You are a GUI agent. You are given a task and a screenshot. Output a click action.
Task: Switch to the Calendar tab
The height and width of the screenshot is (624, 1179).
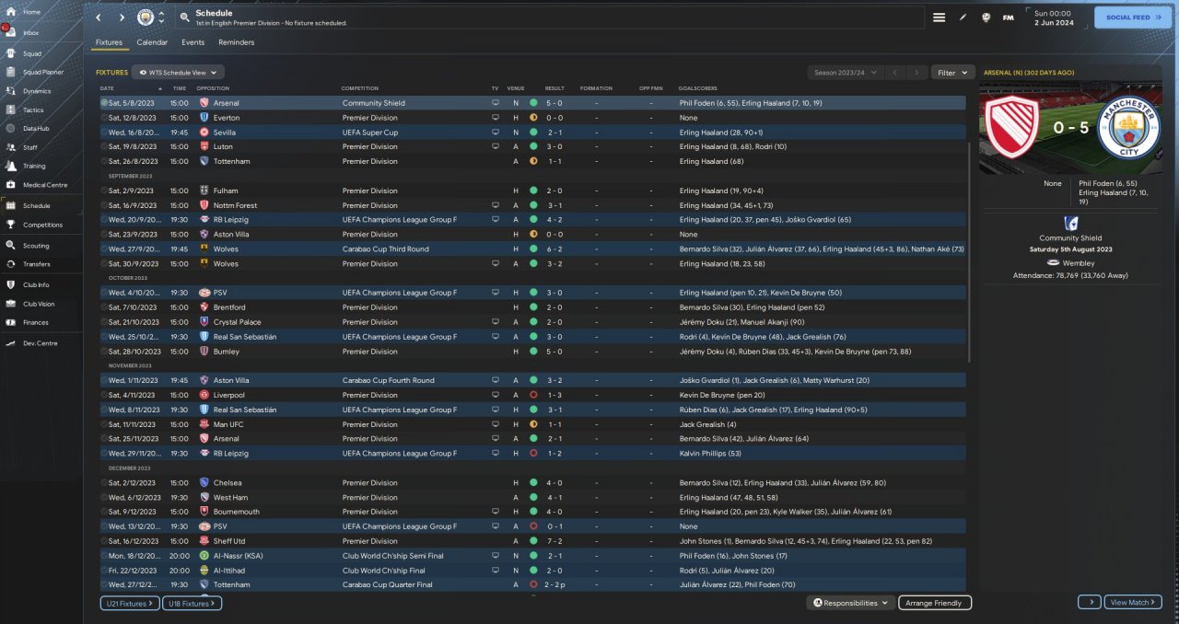pos(152,42)
